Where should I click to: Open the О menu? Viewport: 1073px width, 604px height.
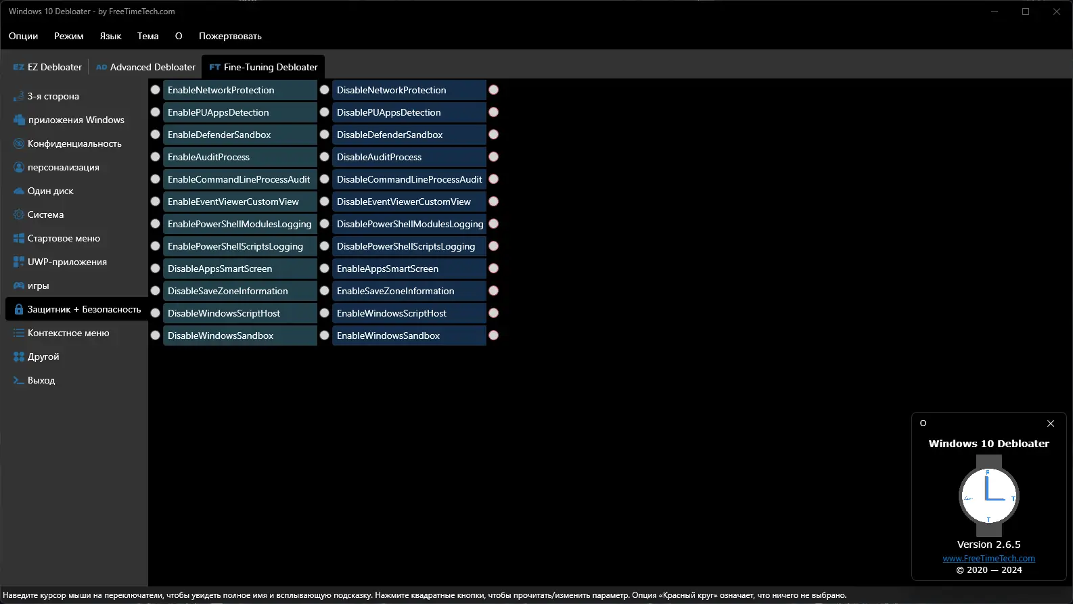[x=179, y=36]
